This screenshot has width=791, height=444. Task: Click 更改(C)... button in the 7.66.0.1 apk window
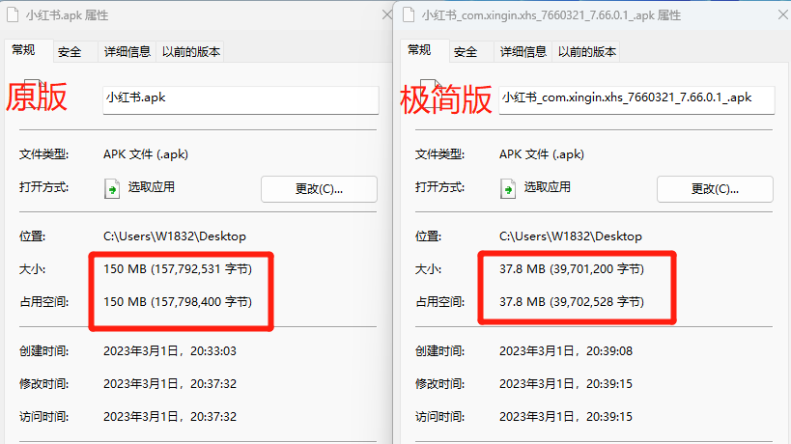point(715,189)
